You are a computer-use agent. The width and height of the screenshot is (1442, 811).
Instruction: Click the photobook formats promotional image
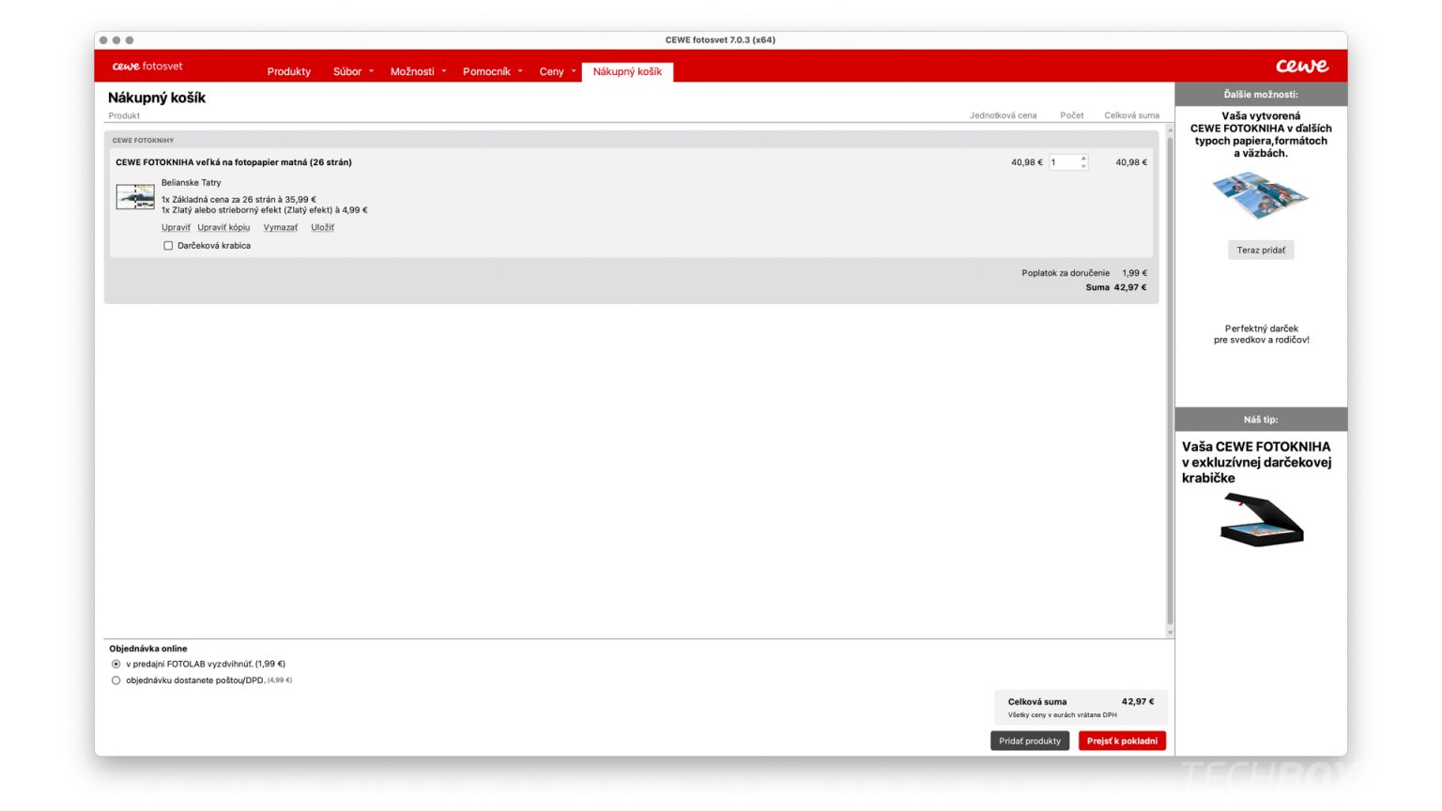(1261, 195)
